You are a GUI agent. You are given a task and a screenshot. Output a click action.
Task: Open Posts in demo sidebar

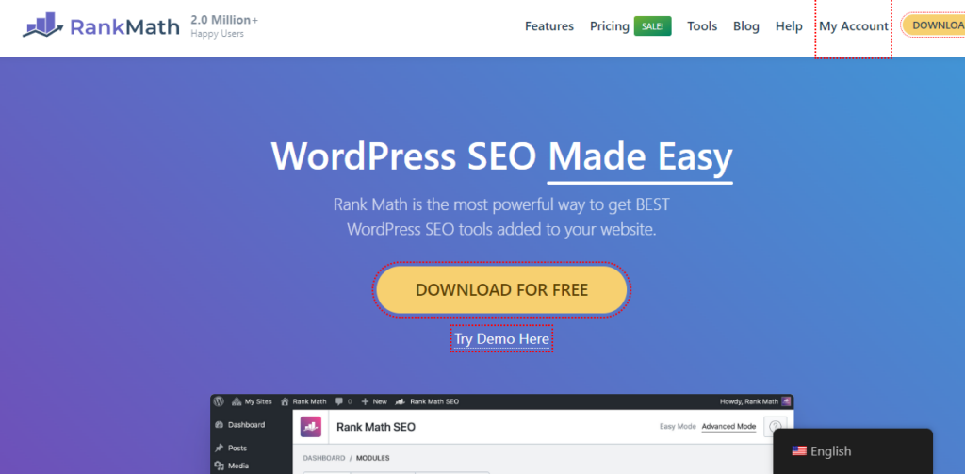click(x=231, y=449)
